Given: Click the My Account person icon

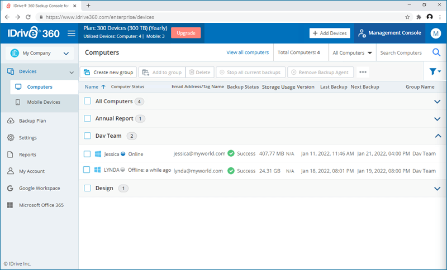Looking at the screenshot, I should [11, 171].
